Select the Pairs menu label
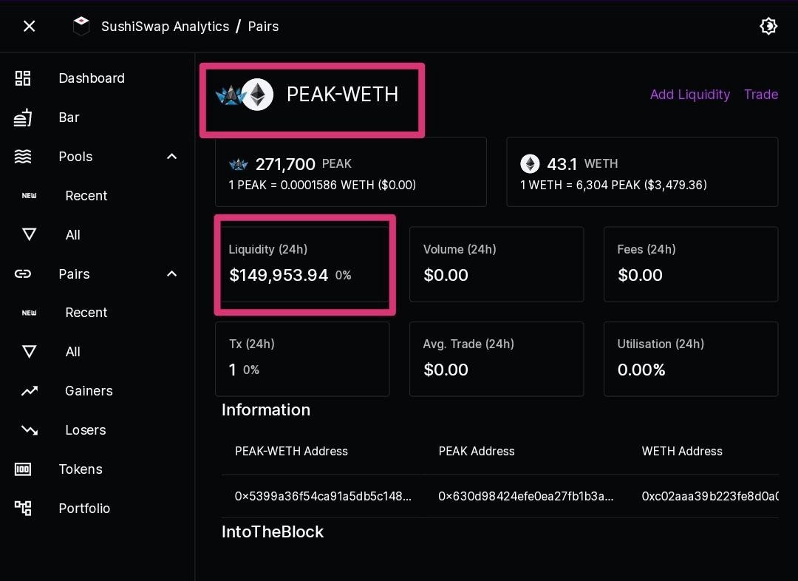Screen dimensions: 798x581 point(75,274)
